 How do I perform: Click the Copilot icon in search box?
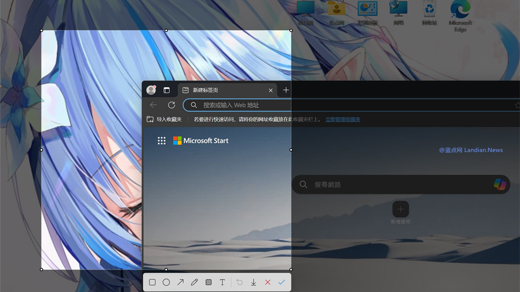click(500, 184)
